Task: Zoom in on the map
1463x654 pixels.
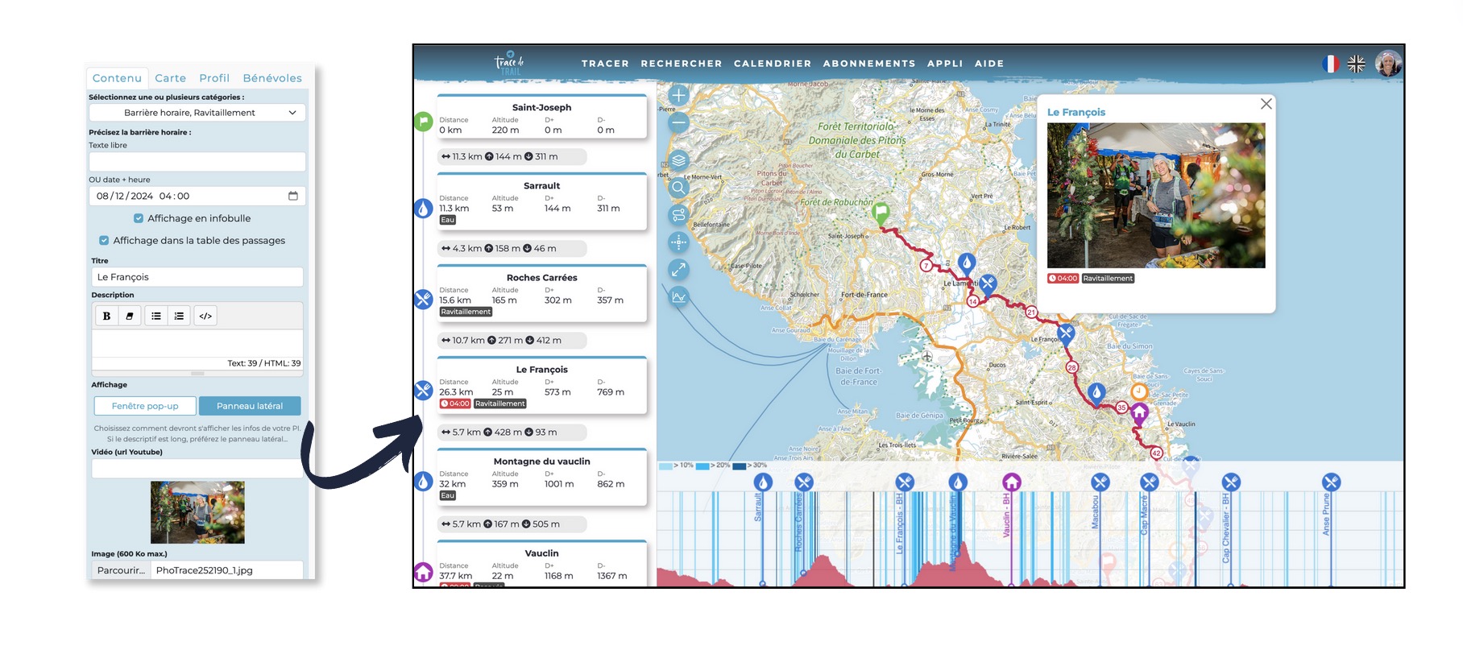Action: (x=678, y=95)
